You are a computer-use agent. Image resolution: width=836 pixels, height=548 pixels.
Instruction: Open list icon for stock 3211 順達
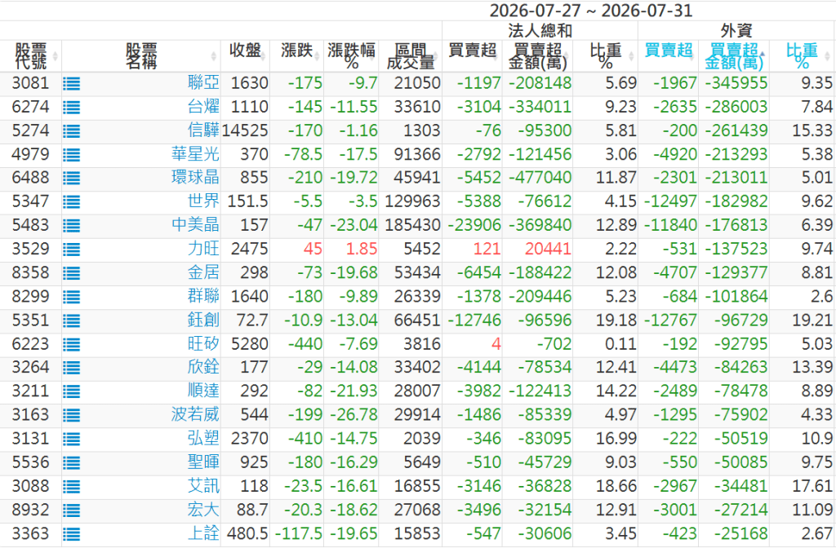72,392
